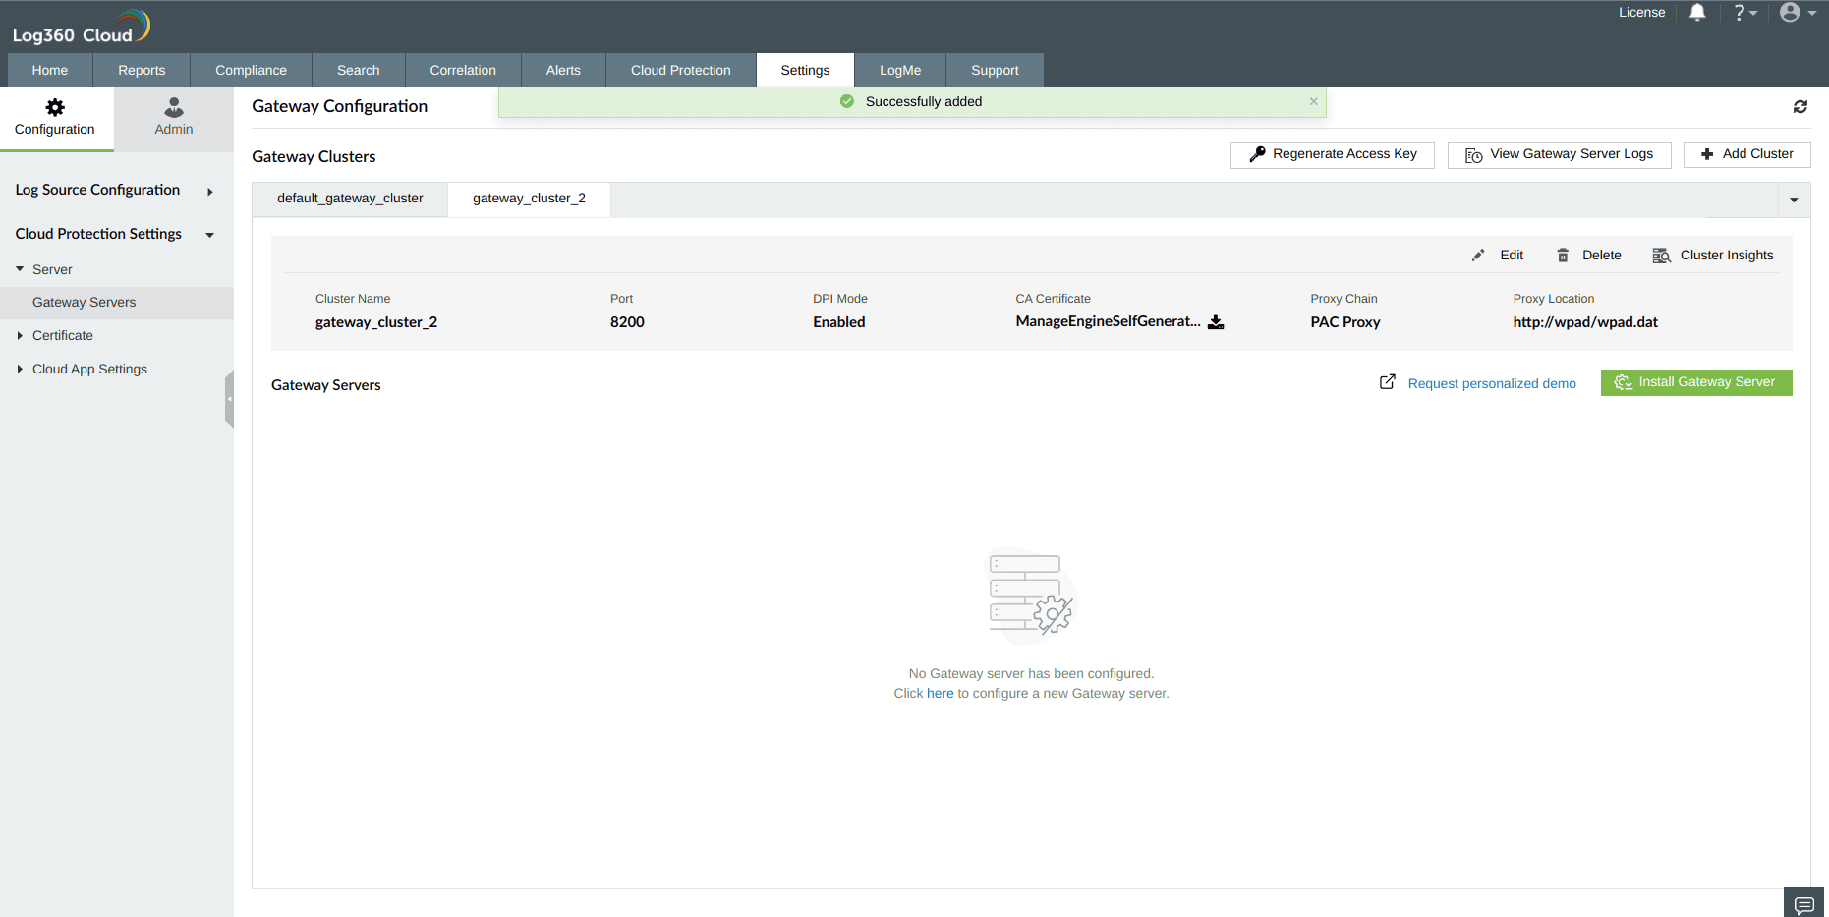Collapse the Server tree node

20,269
